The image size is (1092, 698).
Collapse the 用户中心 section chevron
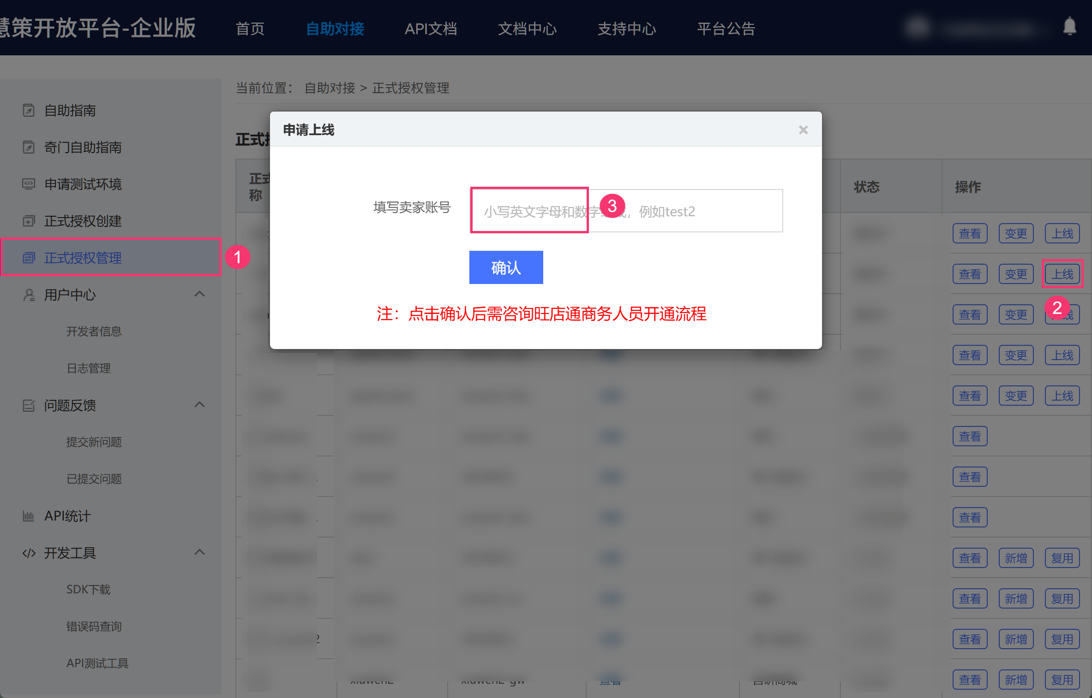click(199, 294)
